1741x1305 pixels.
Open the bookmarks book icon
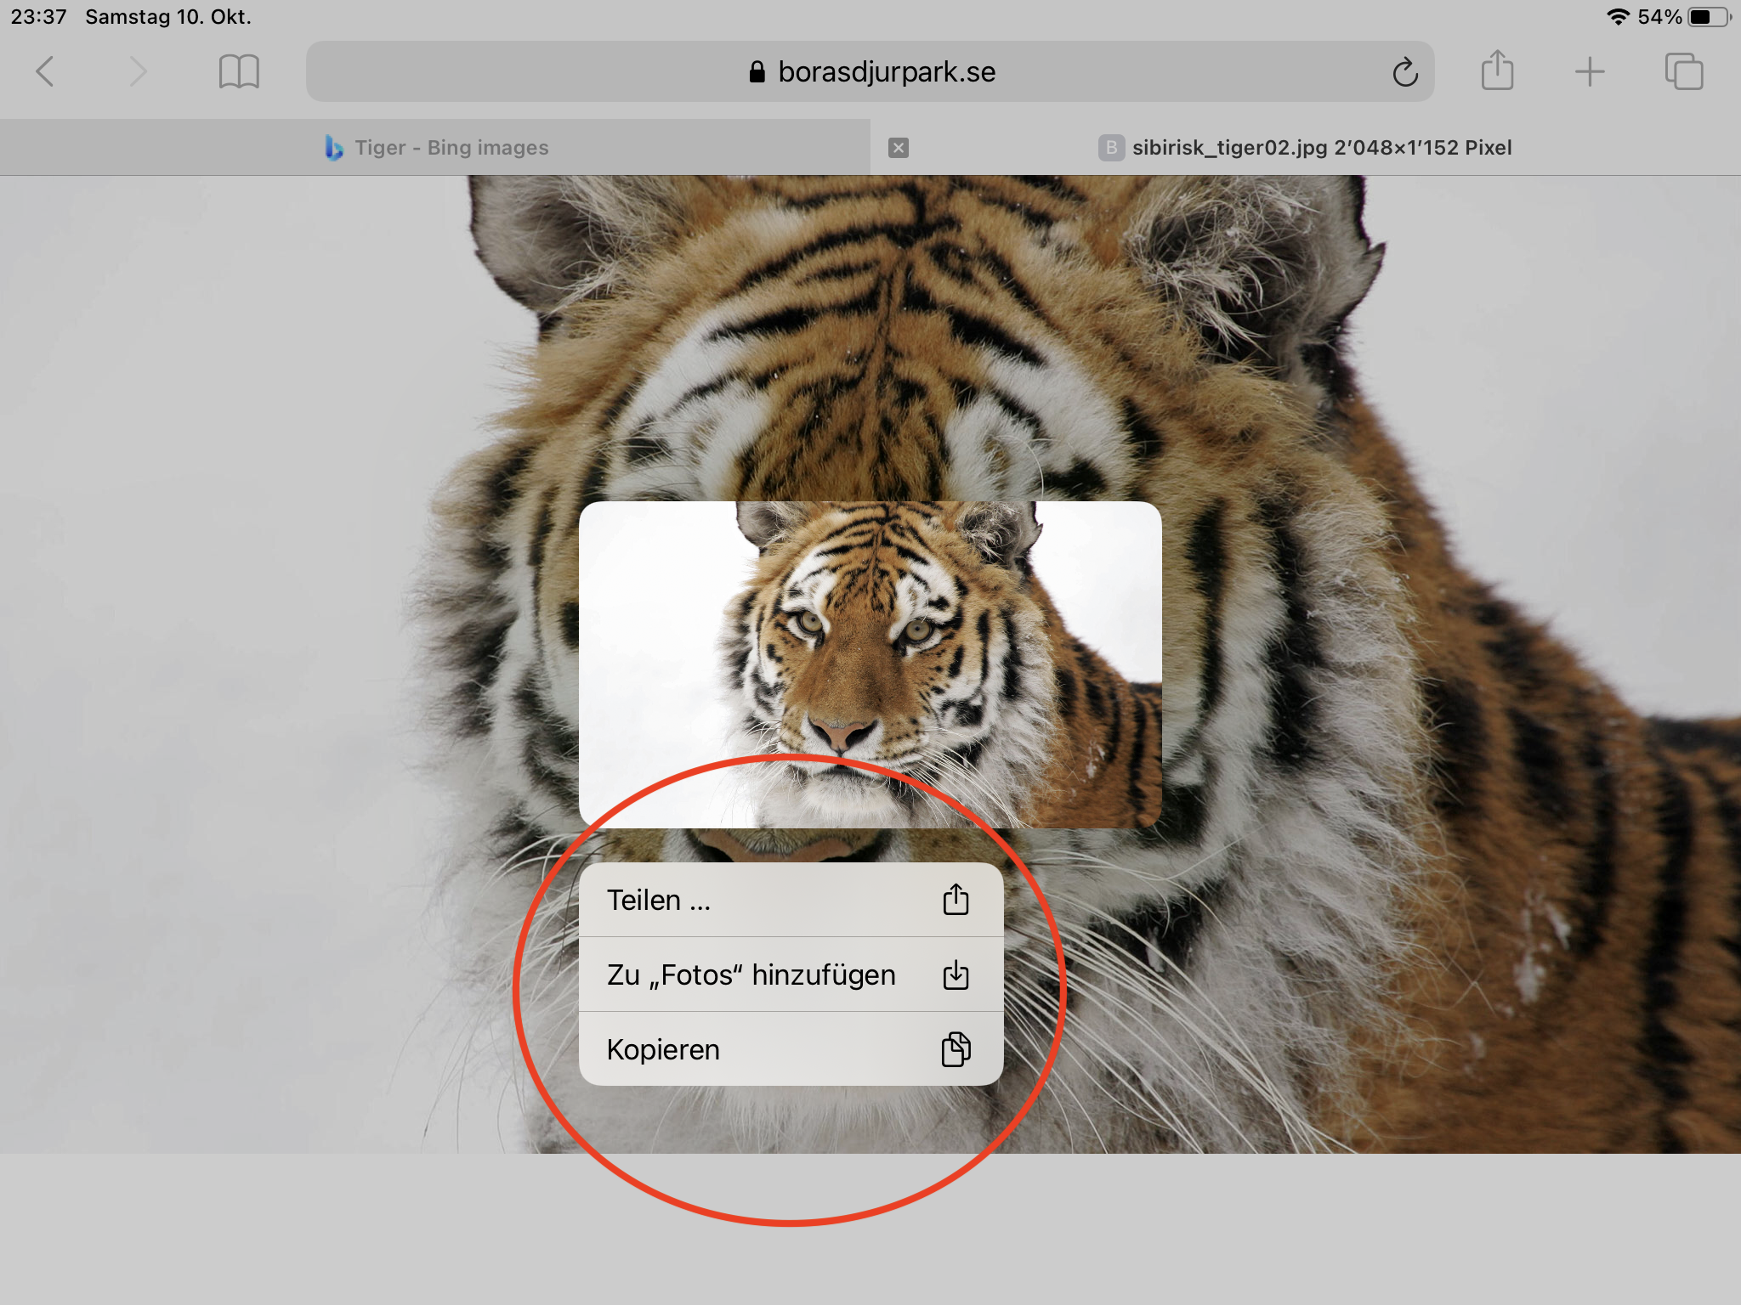coord(239,71)
